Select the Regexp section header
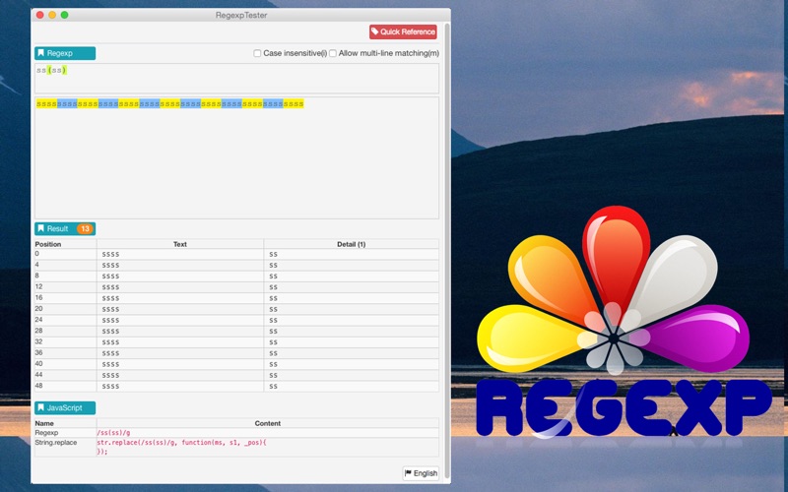The image size is (788, 492). (65, 53)
